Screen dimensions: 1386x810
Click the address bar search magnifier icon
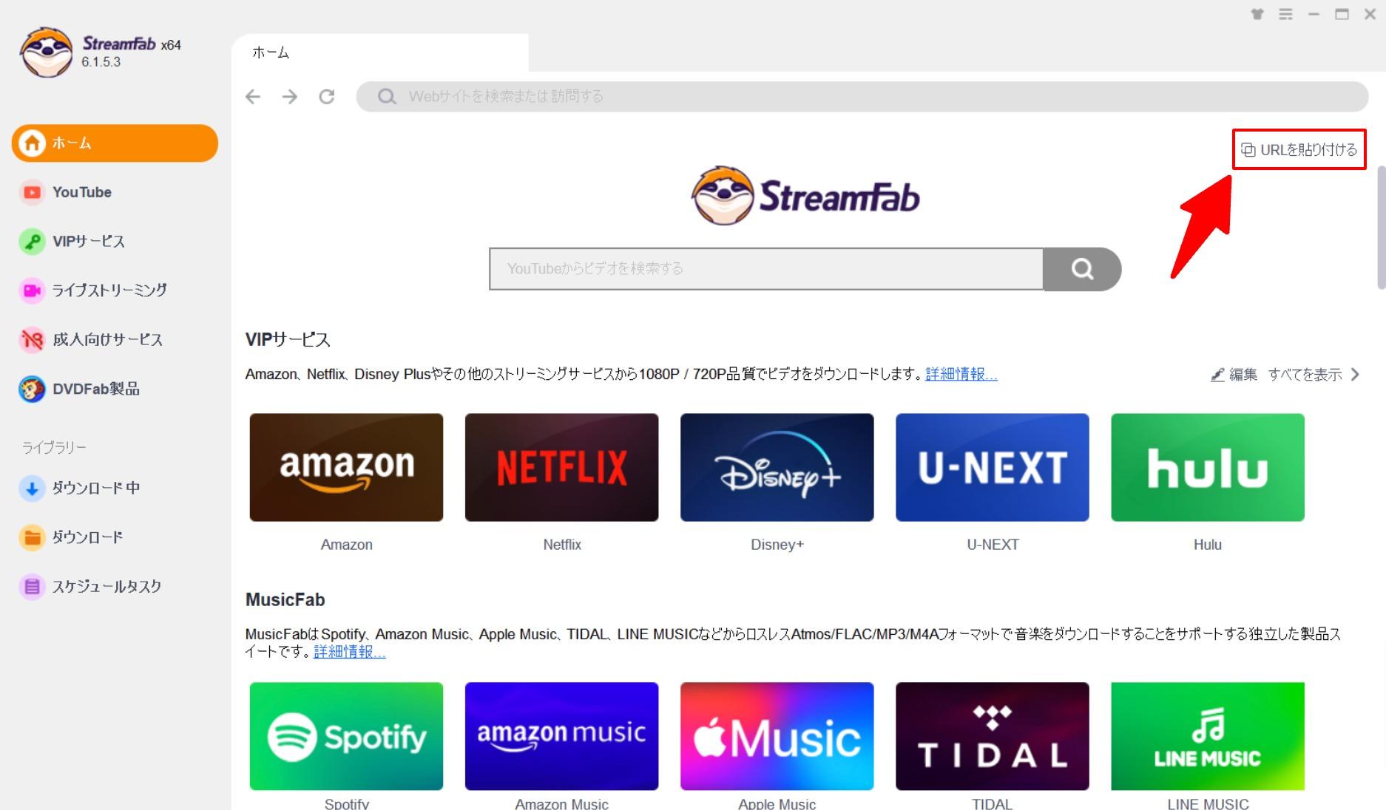tap(386, 97)
